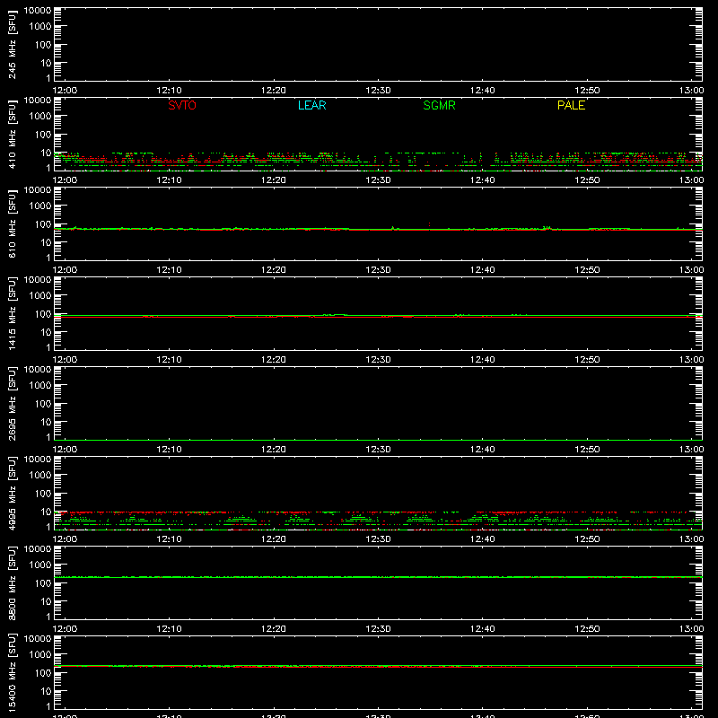718x718 pixels.
Task: Click the flat green trace in 2695 MHz plot
Action: [x=378, y=440]
